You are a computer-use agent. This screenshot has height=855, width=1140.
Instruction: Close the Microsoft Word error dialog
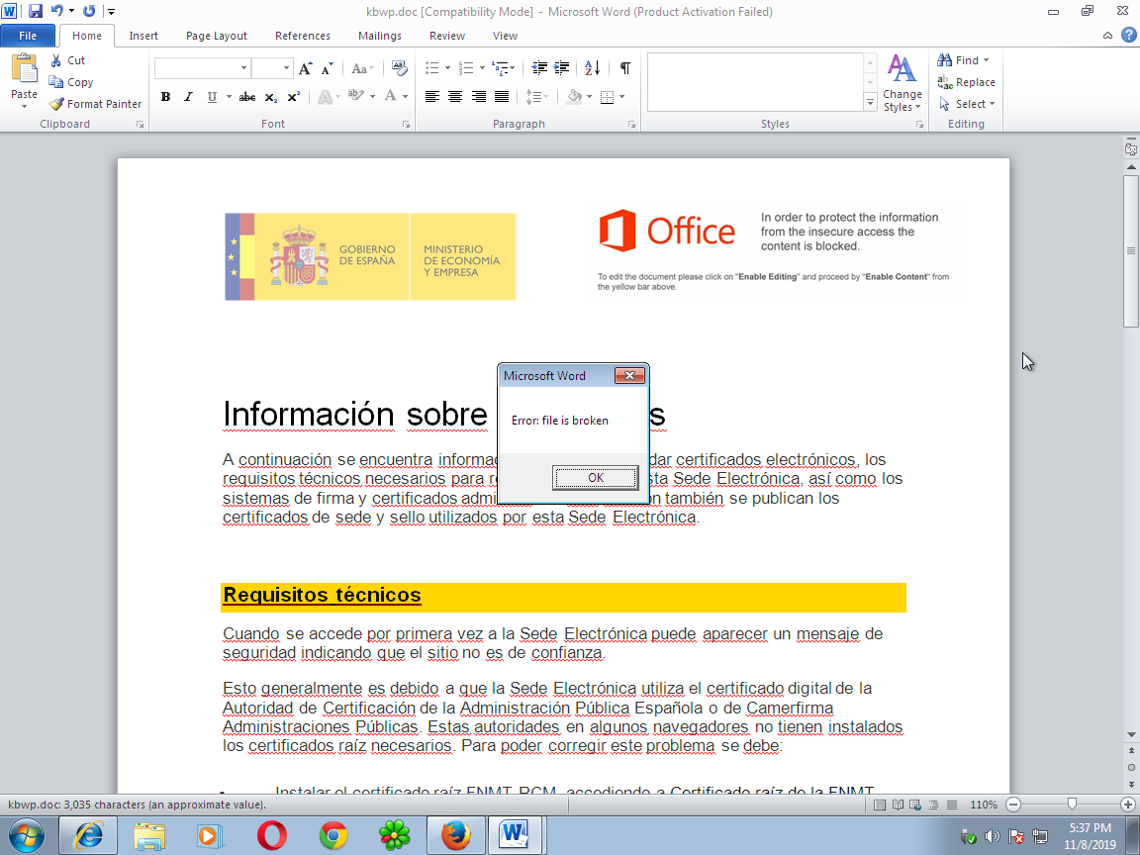(x=629, y=375)
